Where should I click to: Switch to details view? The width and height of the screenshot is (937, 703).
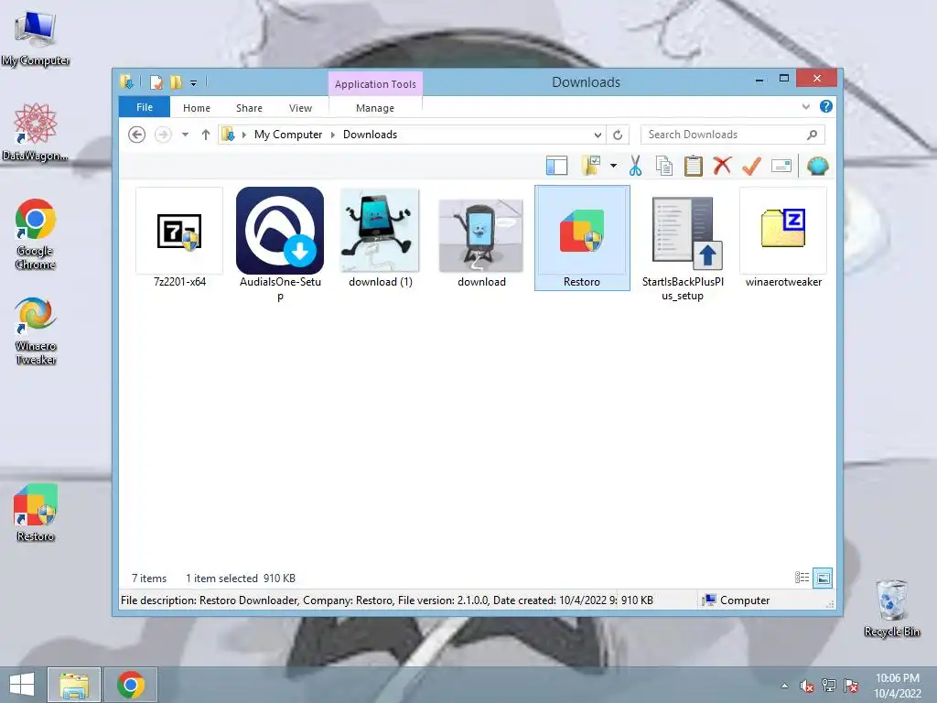[x=802, y=578]
